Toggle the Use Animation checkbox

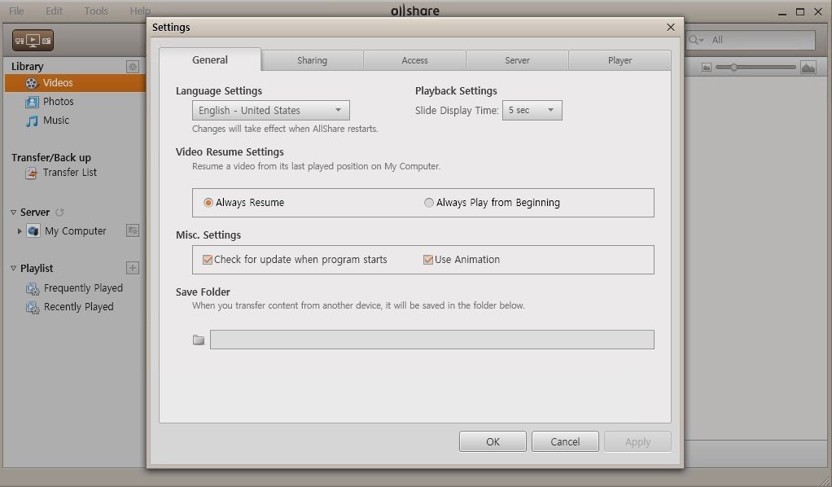coord(427,260)
